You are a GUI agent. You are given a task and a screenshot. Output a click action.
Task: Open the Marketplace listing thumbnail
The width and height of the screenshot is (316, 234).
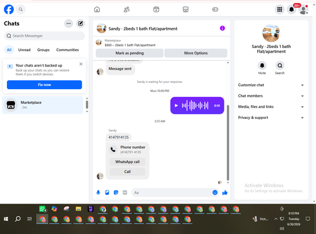tap(99, 42)
